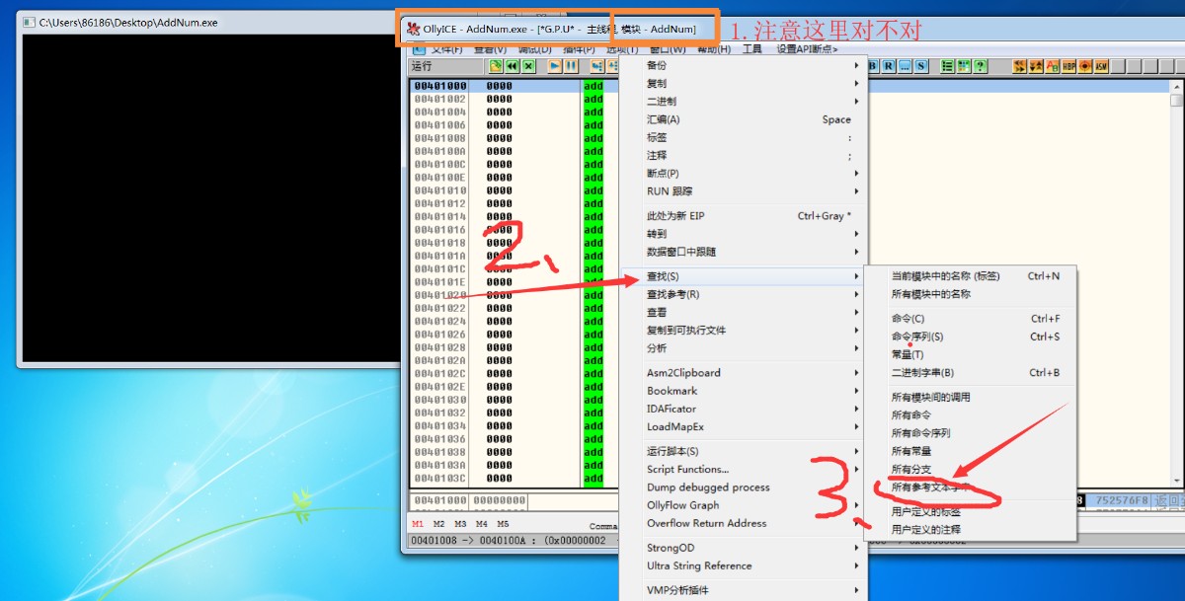Click the green options list icon
This screenshot has width=1185, height=601.
click(948, 66)
